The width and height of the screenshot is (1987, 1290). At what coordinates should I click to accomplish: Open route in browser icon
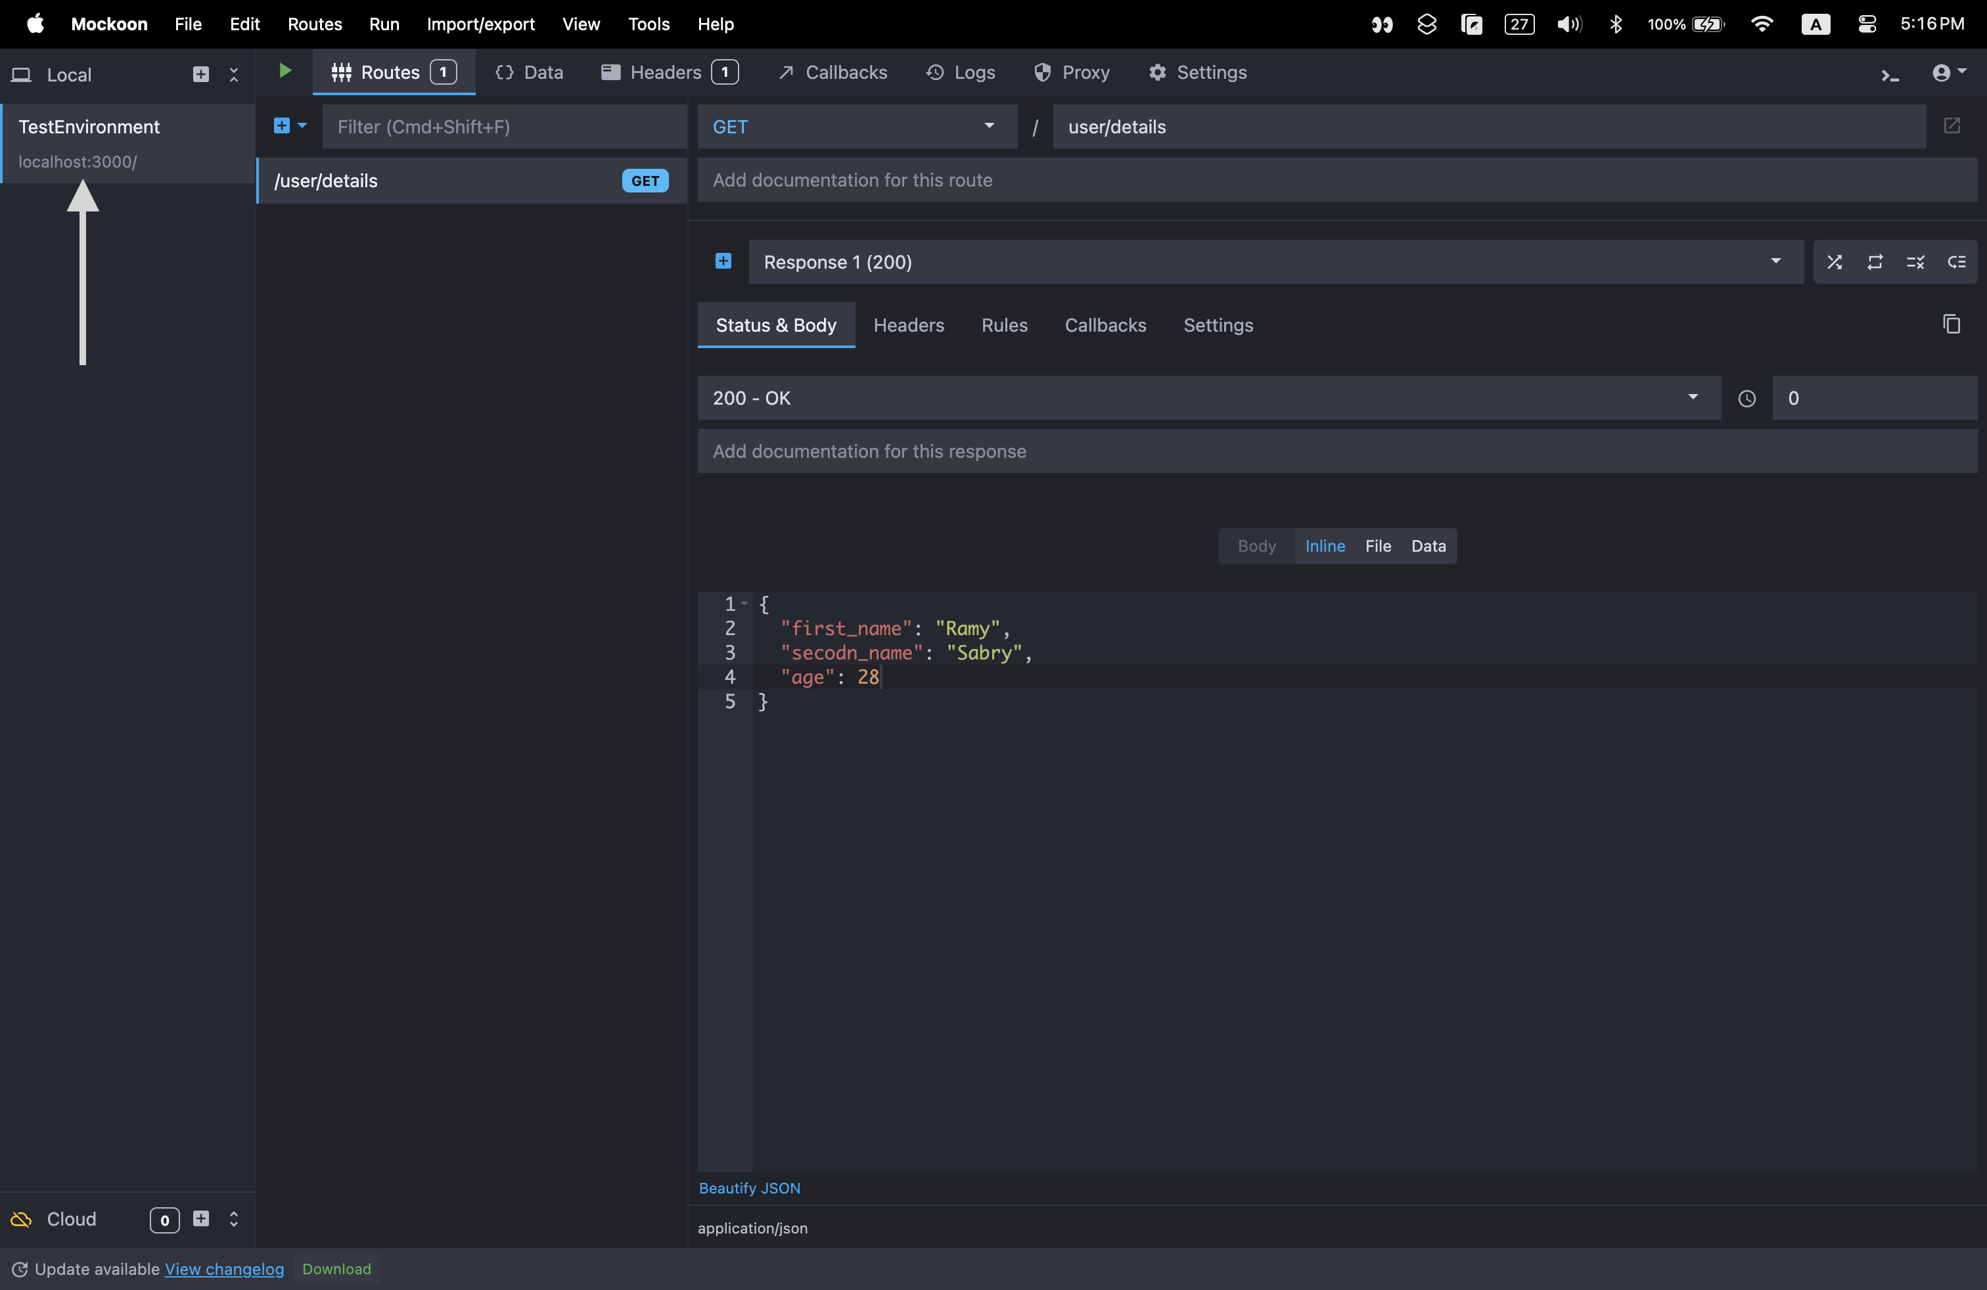coord(1952,126)
